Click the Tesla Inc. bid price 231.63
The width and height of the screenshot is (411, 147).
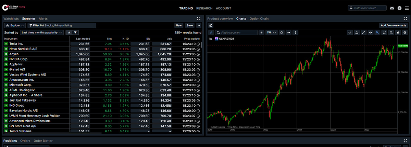point(140,44)
